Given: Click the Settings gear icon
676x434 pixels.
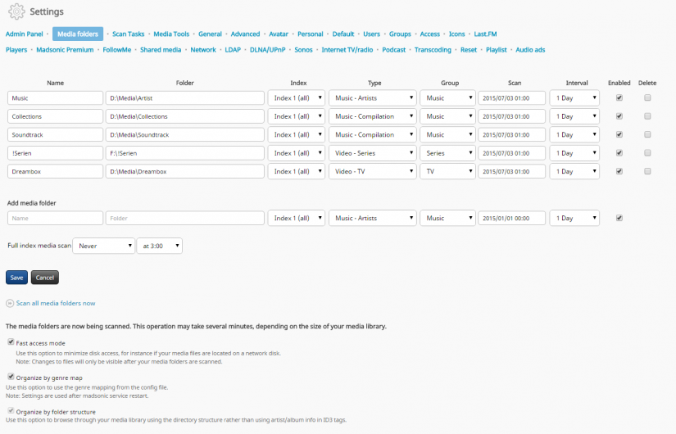Looking at the screenshot, I should pyautogui.click(x=16, y=12).
